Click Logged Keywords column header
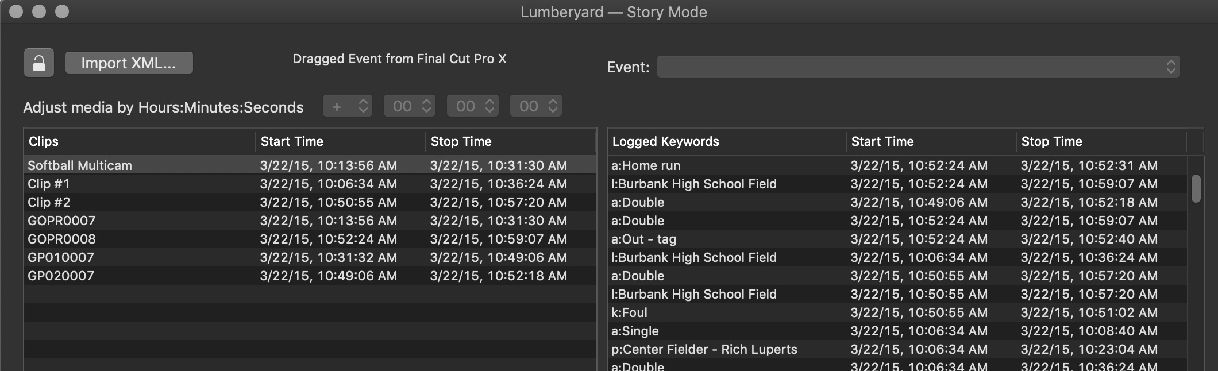Image resolution: width=1218 pixels, height=371 pixels. pyautogui.click(x=726, y=141)
